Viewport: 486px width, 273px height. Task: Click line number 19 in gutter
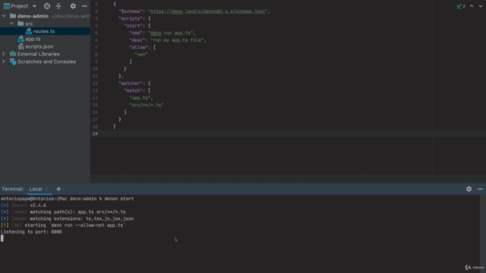95,133
